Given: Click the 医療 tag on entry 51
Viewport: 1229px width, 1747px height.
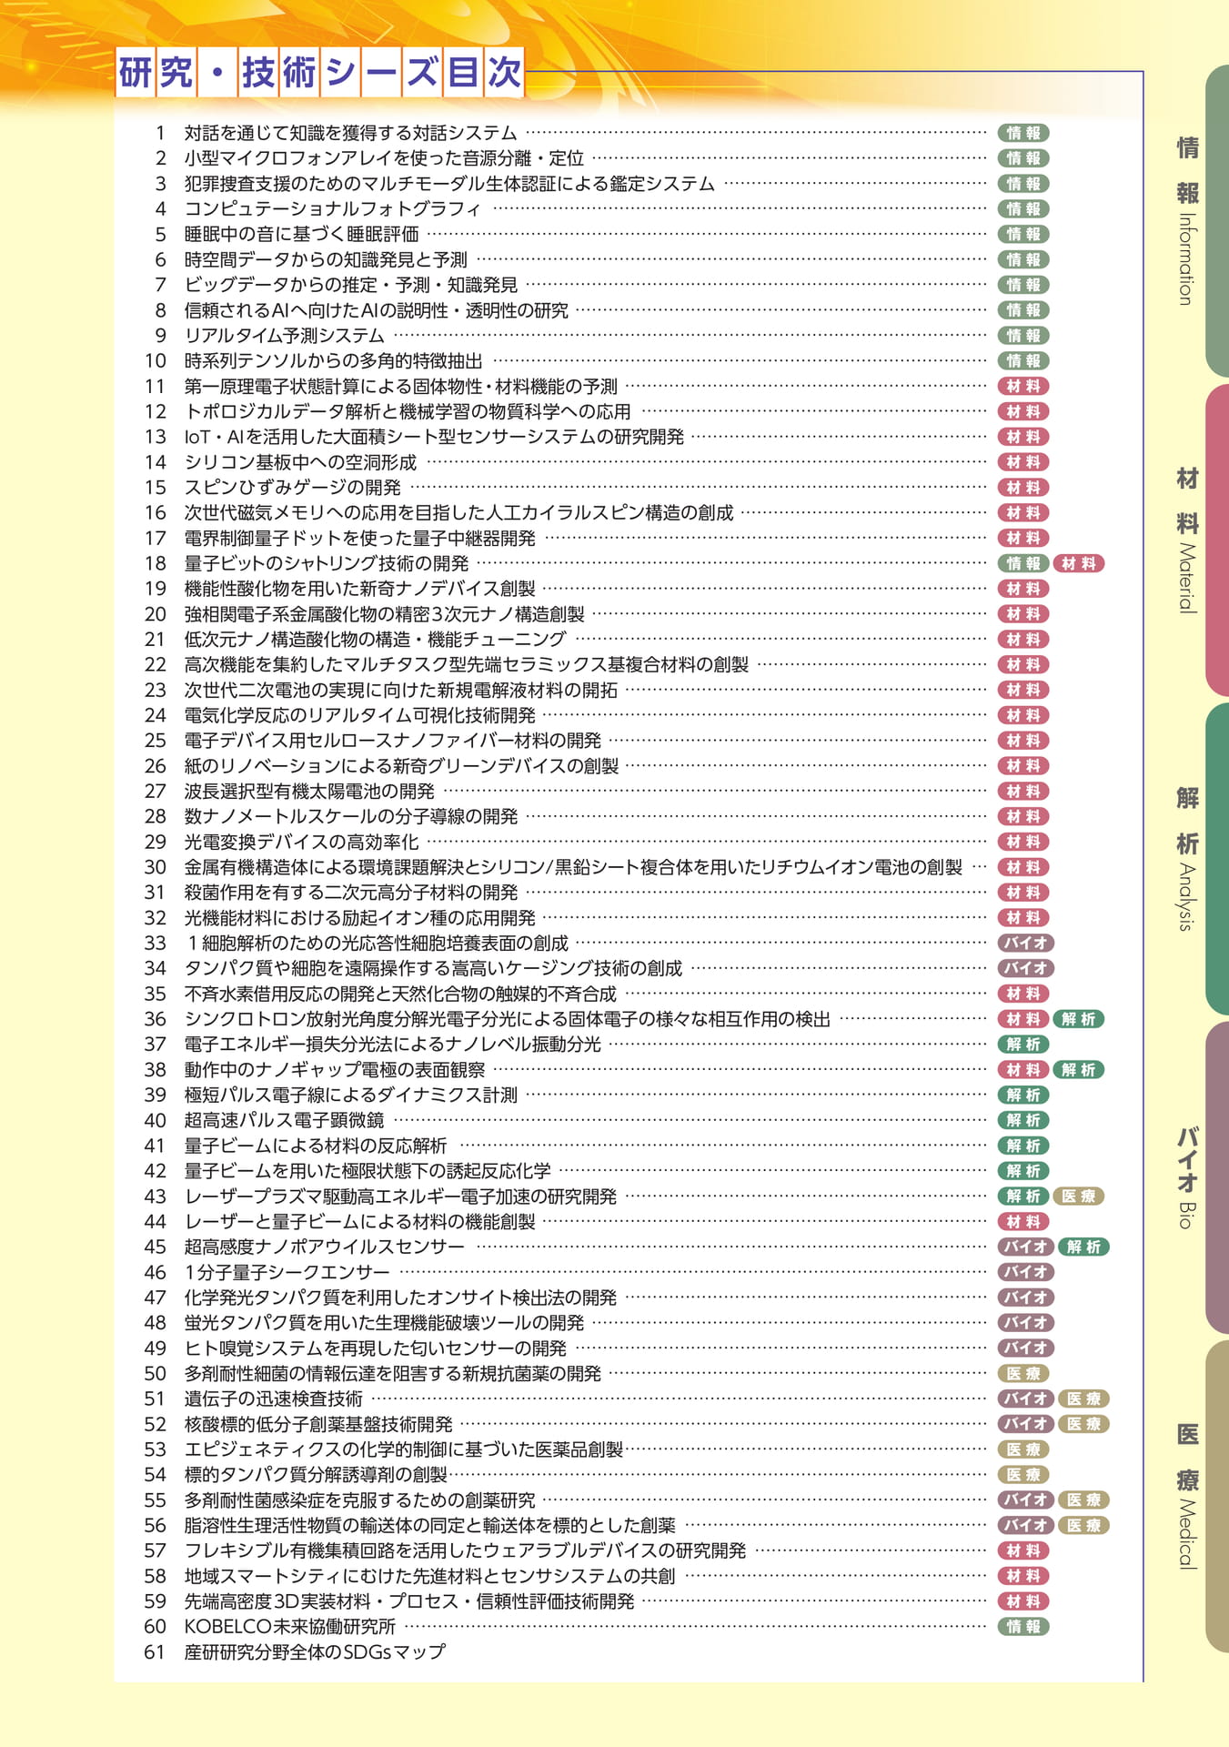Looking at the screenshot, I should [1084, 1399].
